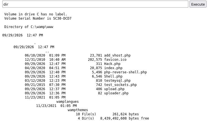
Task: Click the Volume in drive C label line
Action: [36, 14]
